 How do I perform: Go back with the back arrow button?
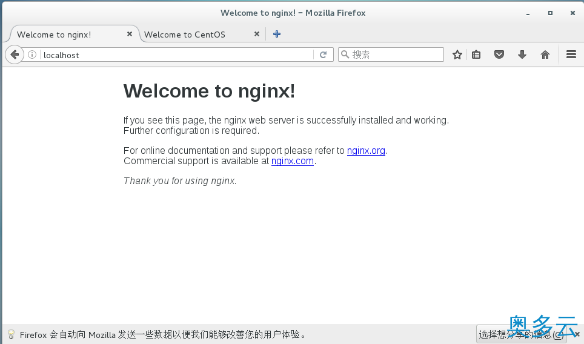(15, 55)
